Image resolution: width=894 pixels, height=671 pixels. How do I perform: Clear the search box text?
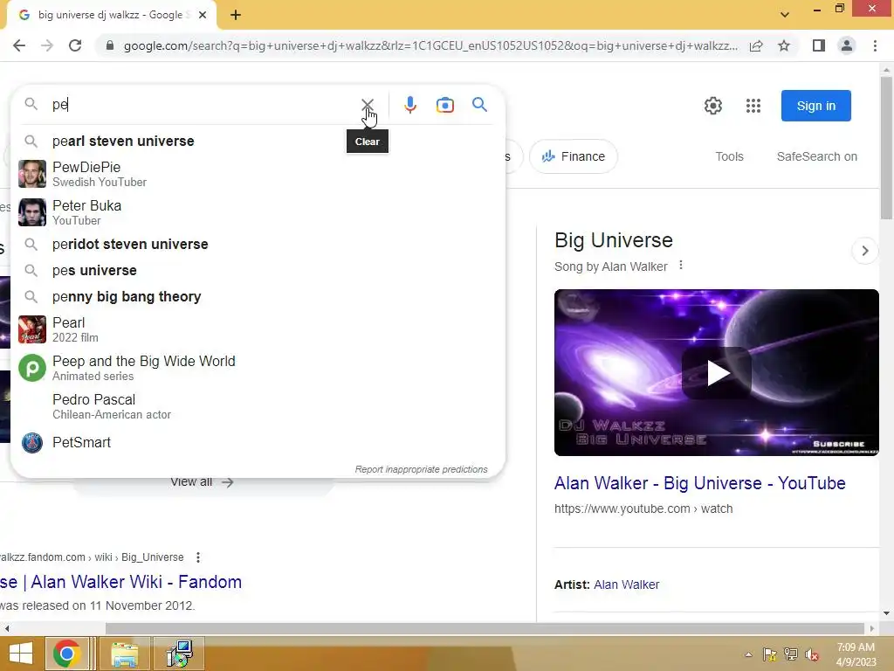click(368, 105)
